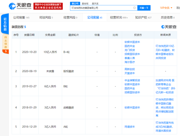Click the 披露日期 column header

point(29,35)
